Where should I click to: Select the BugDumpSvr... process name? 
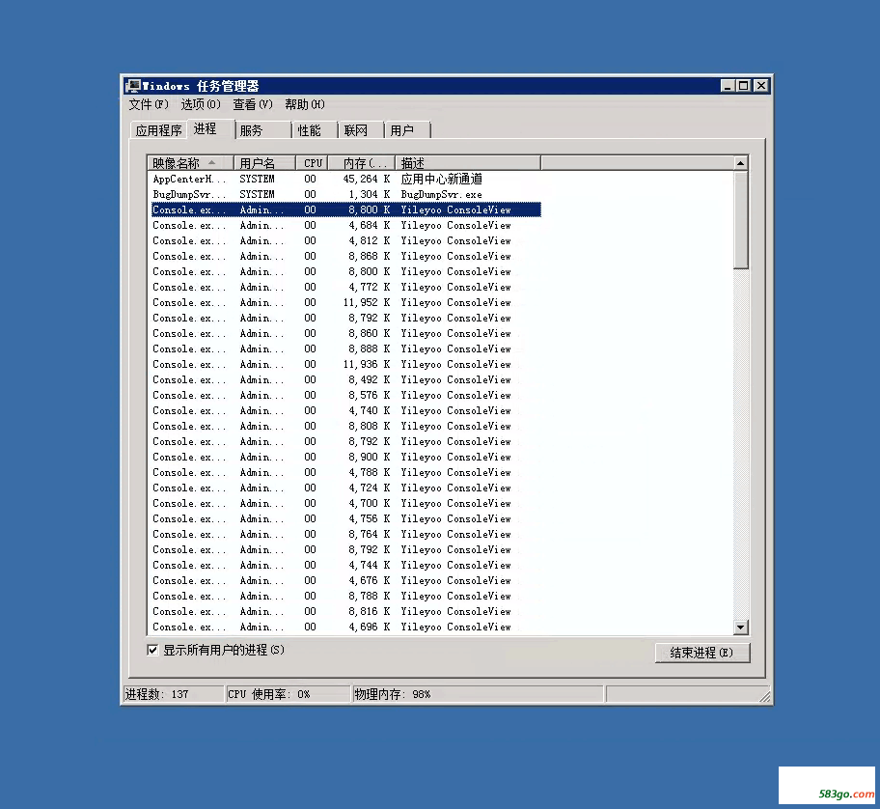[190, 194]
